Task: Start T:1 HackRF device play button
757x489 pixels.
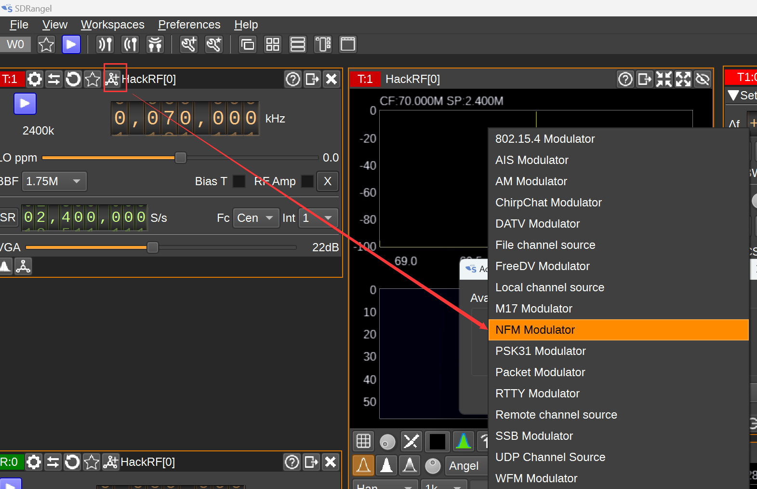Action: pyautogui.click(x=25, y=104)
